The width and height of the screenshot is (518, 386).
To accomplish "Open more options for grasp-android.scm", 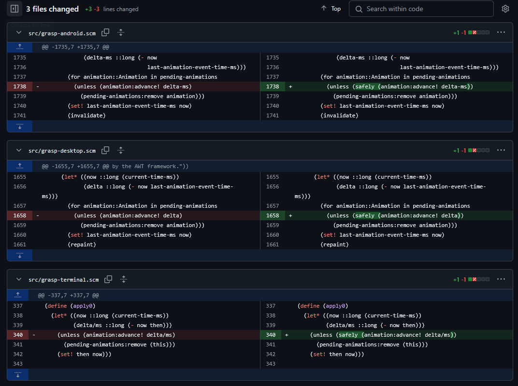I will click(x=501, y=32).
